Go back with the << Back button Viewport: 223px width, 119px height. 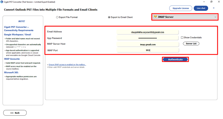(15, 113)
